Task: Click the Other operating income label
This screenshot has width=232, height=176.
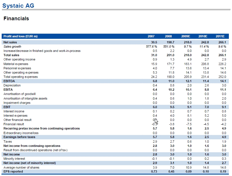Action: (x=19, y=59)
